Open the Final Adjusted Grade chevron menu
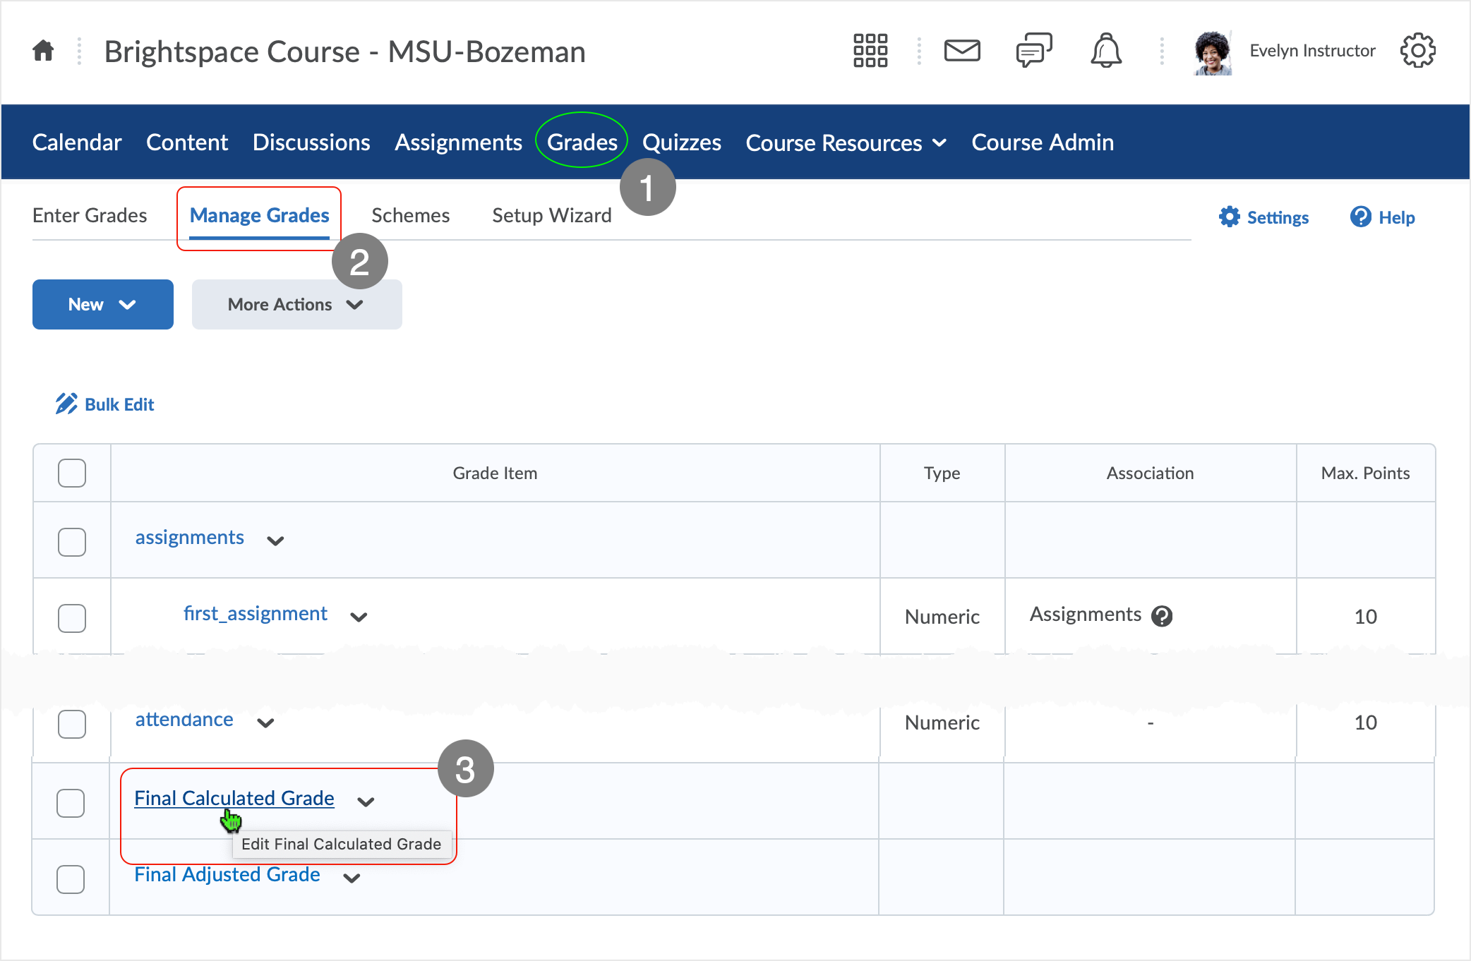The image size is (1471, 961). (x=352, y=878)
